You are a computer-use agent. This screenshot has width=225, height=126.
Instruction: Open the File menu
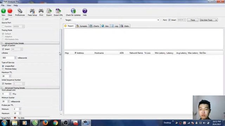3,6
